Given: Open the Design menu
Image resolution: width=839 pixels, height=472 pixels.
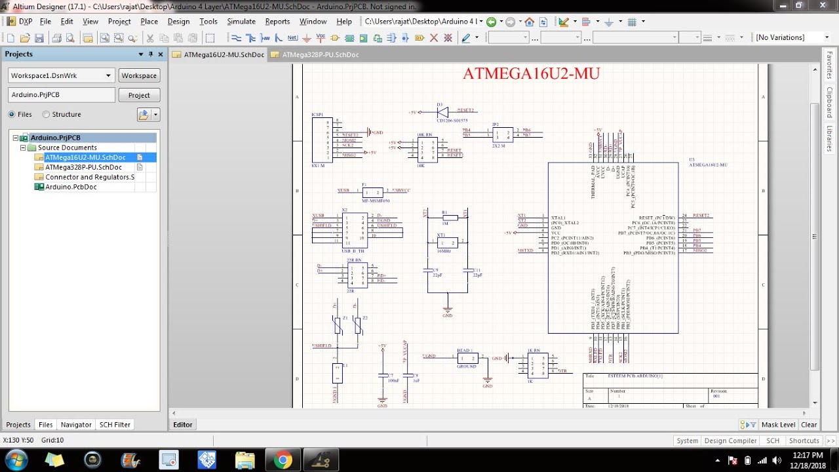Looking at the screenshot, I should 178,22.
